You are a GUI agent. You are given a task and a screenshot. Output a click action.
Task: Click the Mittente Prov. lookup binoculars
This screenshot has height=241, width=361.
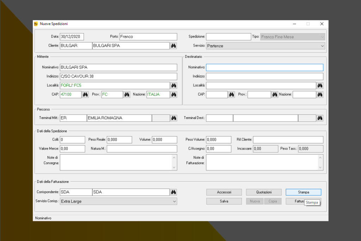tap(127, 95)
